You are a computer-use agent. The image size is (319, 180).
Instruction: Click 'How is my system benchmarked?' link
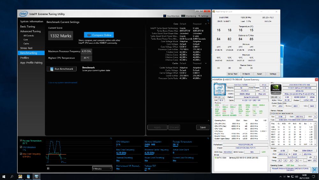[x=63, y=83]
